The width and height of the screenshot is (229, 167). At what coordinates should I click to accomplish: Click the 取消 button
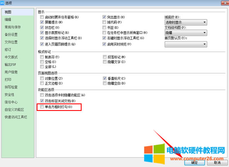217,163
